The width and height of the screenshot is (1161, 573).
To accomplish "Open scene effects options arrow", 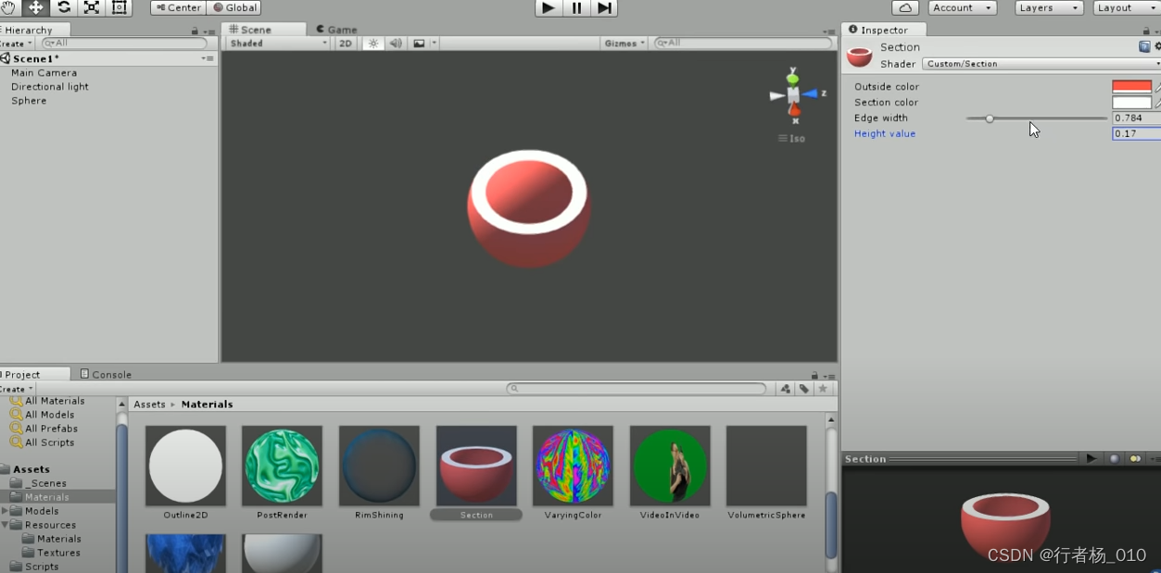I will tap(434, 44).
